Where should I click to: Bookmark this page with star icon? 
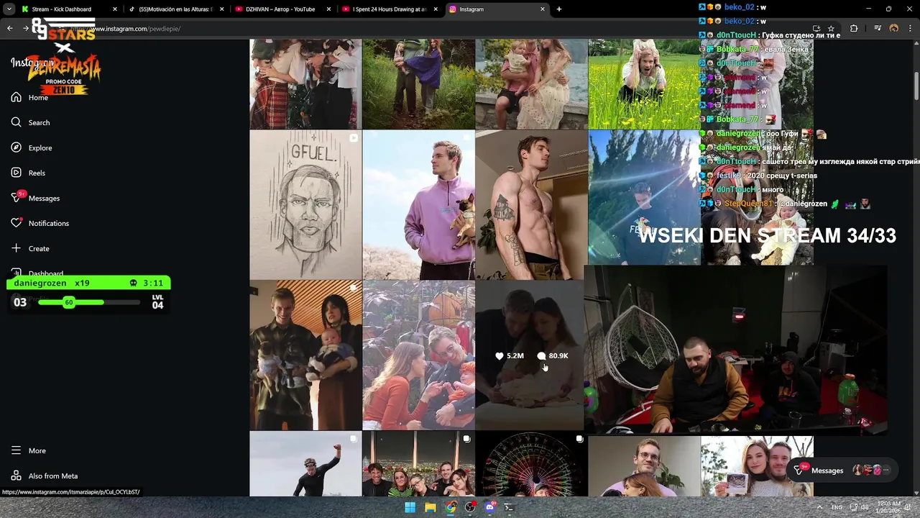(x=831, y=29)
